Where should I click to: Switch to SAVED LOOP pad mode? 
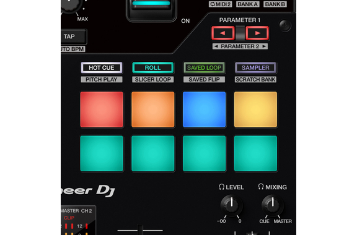(x=205, y=68)
